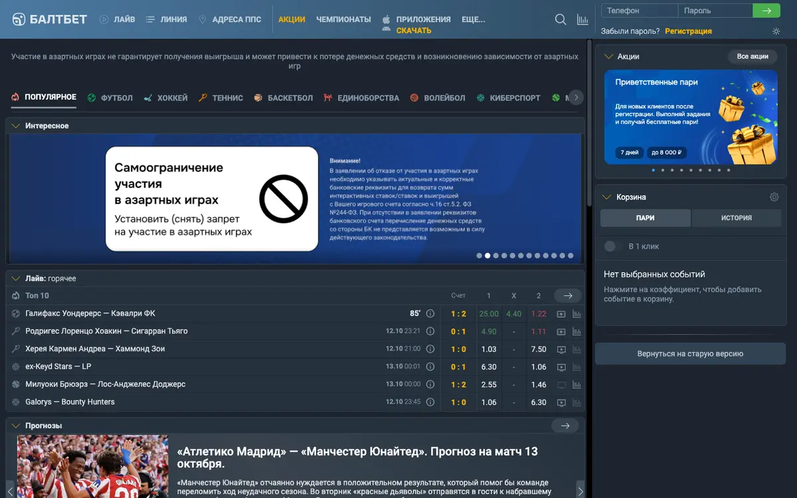Image resolution: width=797 pixels, height=498 pixels.
Task: Pick odds 25.00 for Галифакс Уондерерс win
Action: coord(489,313)
